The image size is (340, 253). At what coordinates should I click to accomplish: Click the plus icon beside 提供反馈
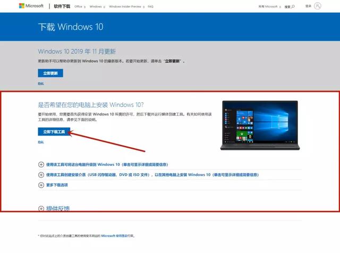point(41,208)
